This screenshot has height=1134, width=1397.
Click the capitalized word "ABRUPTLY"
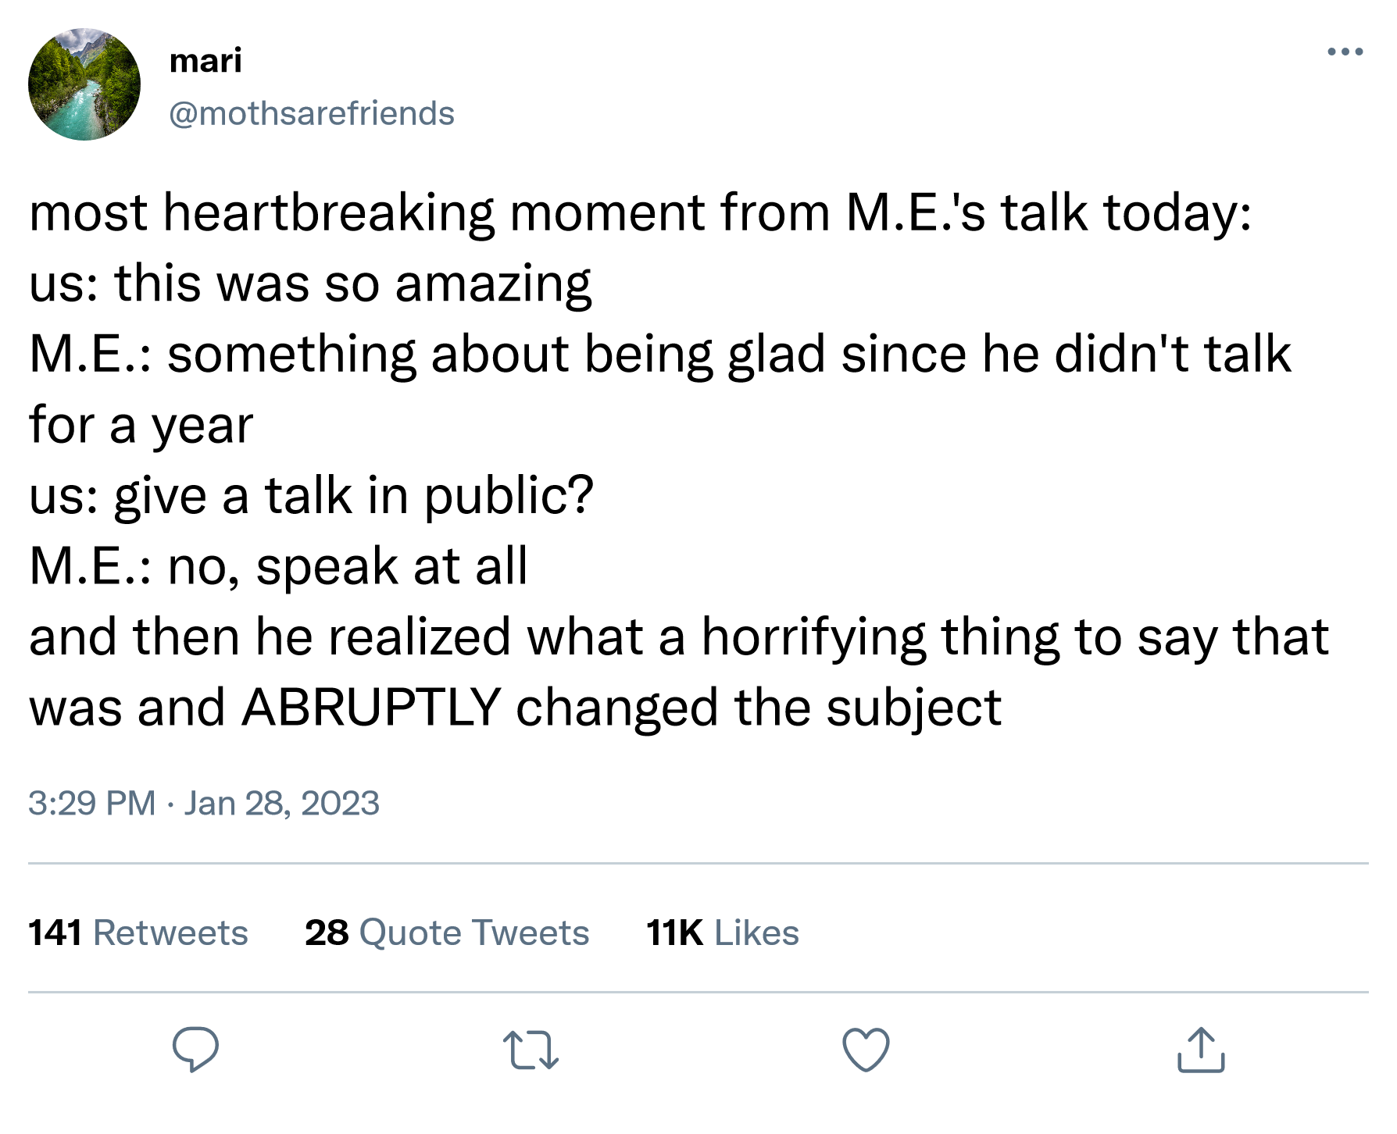[x=371, y=708]
